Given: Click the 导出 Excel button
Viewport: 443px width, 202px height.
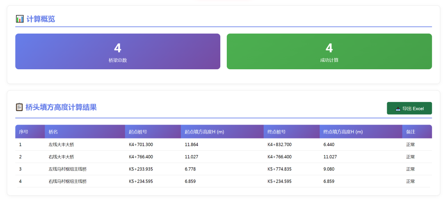Looking at the screenshot, I should (x=409, y=108).
